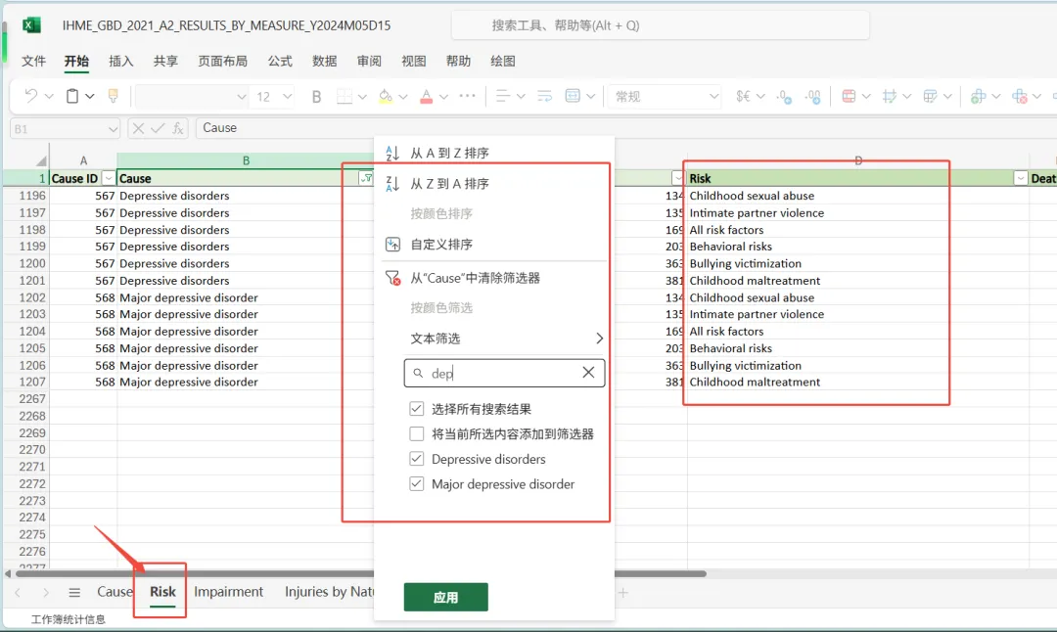Image resolution: width=1057 pixels, height=632 pixels.
Task: Expand the Name Box dropdown arrow
Action: [x=112, y=129]
